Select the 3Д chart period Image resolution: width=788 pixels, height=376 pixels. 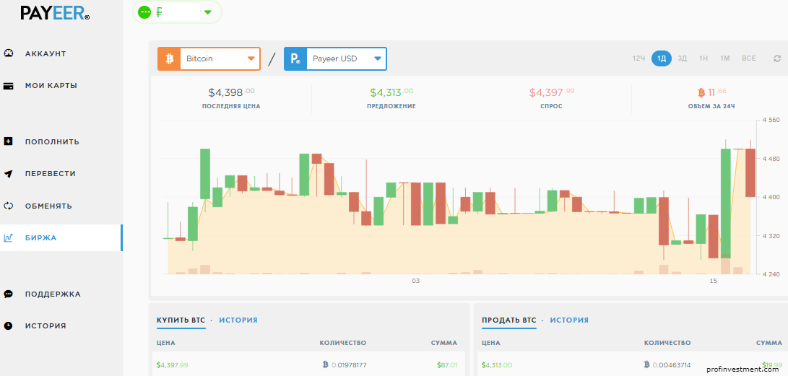point(682,58)
